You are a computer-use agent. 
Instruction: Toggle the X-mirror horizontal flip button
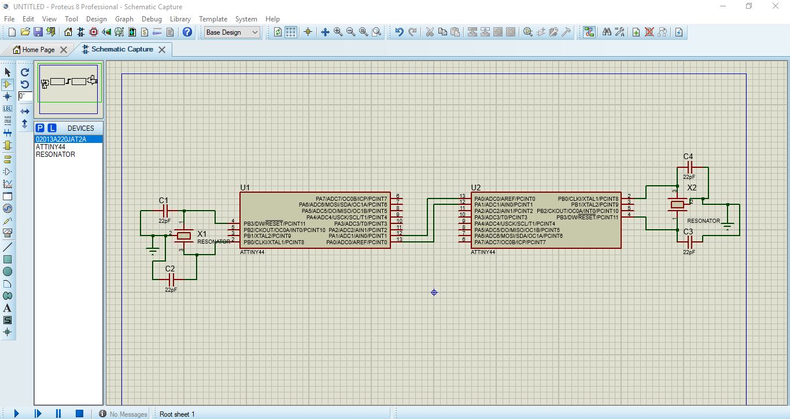(25, 111)
